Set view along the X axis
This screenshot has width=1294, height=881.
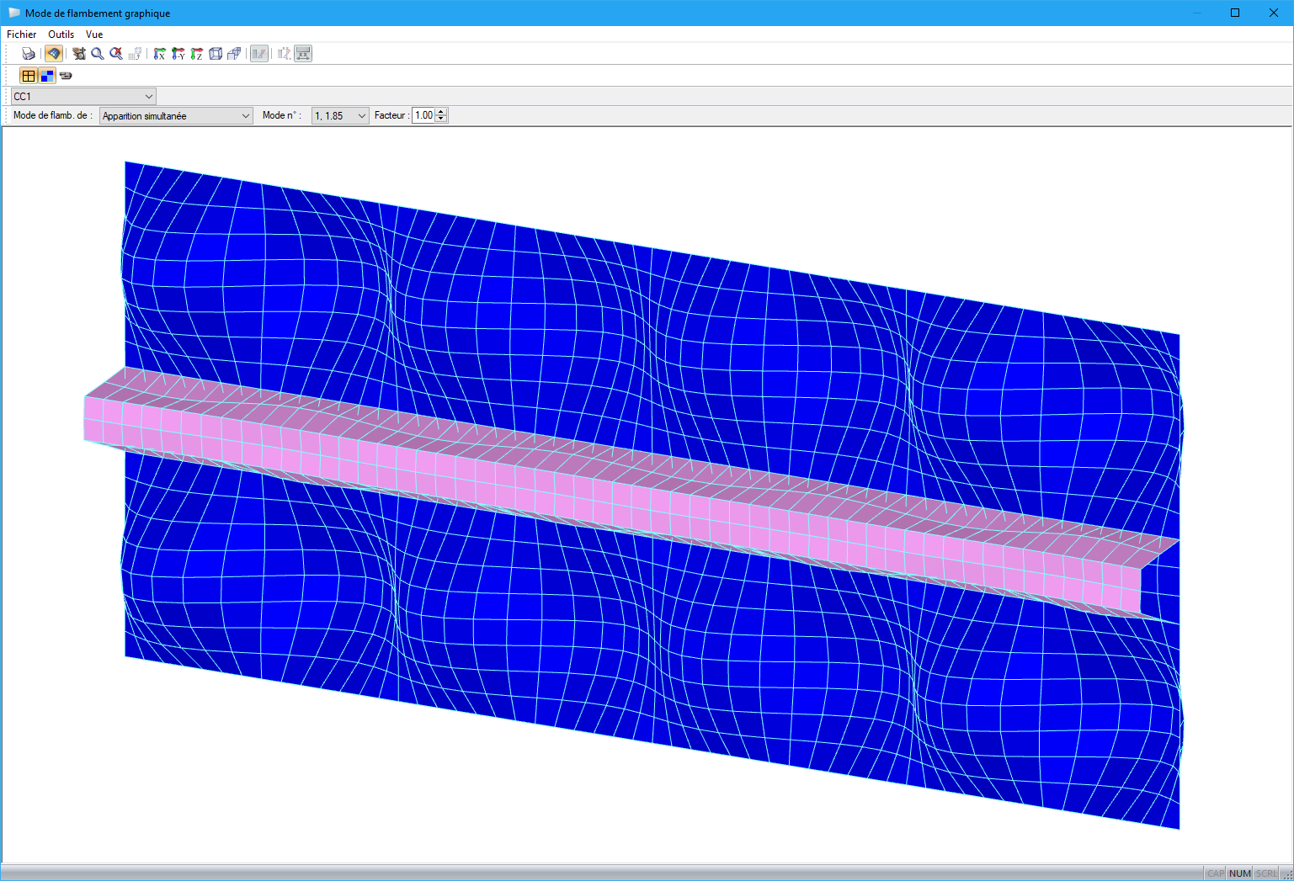tap(159, 54)
